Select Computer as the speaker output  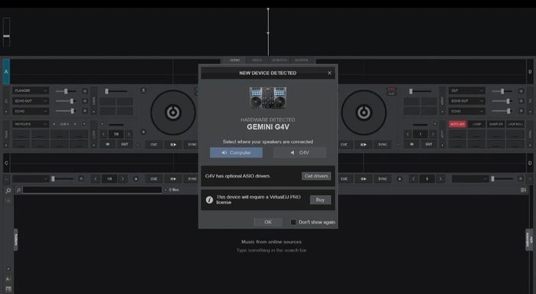click(x=236, y=152)
